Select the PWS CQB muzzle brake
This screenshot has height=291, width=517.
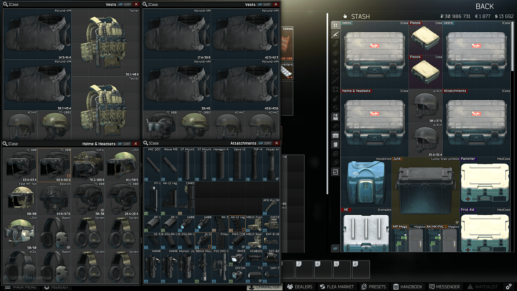[237, 241]
